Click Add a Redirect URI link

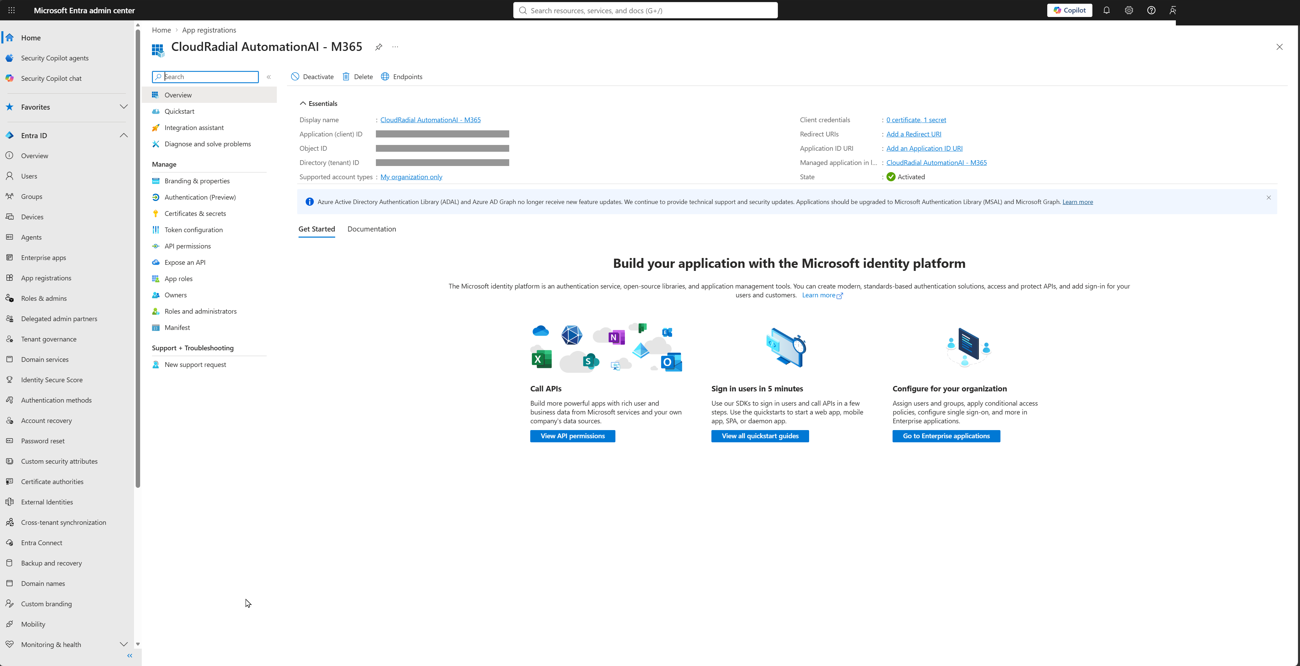point(914,134)
